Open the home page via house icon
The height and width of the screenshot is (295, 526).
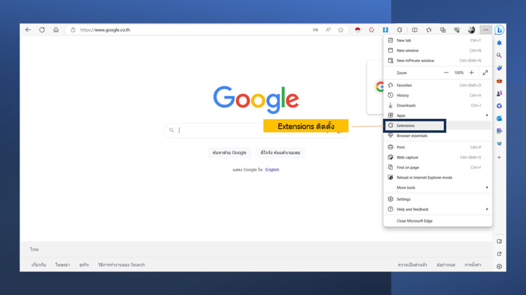[x=56, y=30]
